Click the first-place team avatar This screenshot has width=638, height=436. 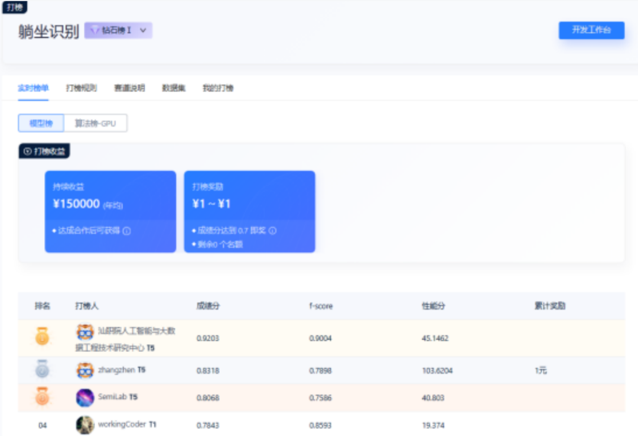[85, 332]
